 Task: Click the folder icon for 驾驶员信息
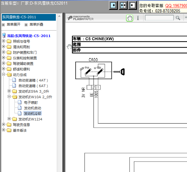pyautogui.click(x=9, y=124)
